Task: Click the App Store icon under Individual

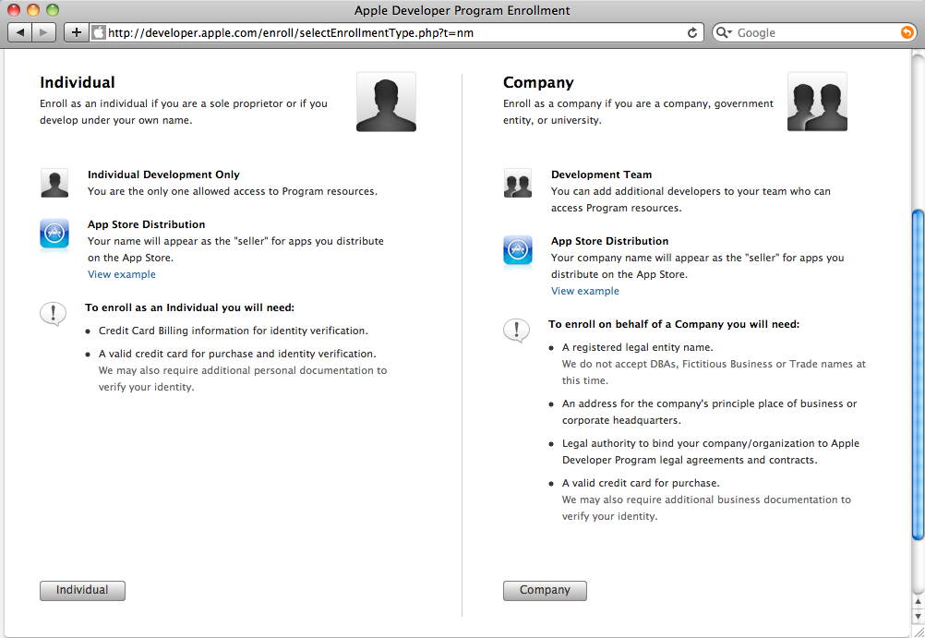Action: (54, 234)
